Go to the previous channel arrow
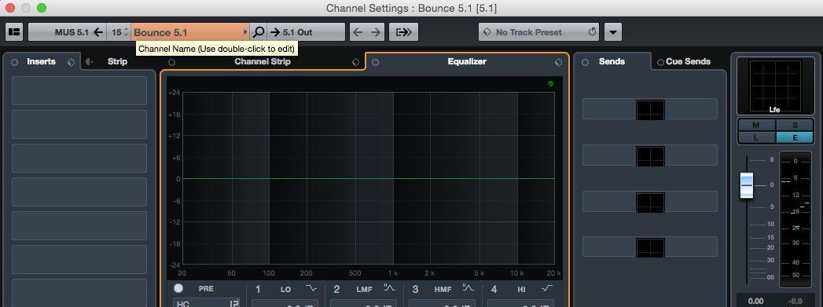Viewport: 823px width, 307px height. click(x=358, y=32)
